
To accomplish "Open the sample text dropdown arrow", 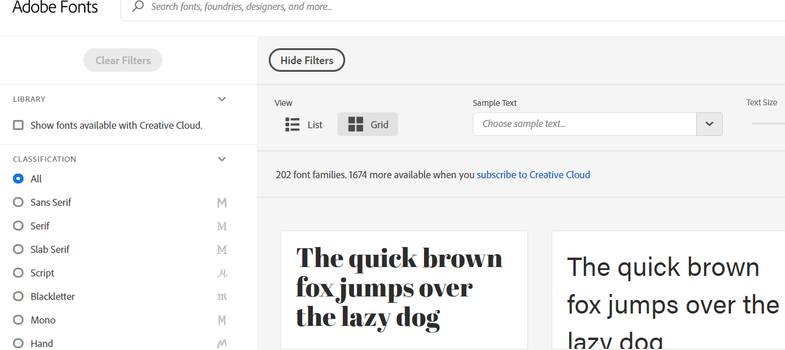I will pos(709,124).
